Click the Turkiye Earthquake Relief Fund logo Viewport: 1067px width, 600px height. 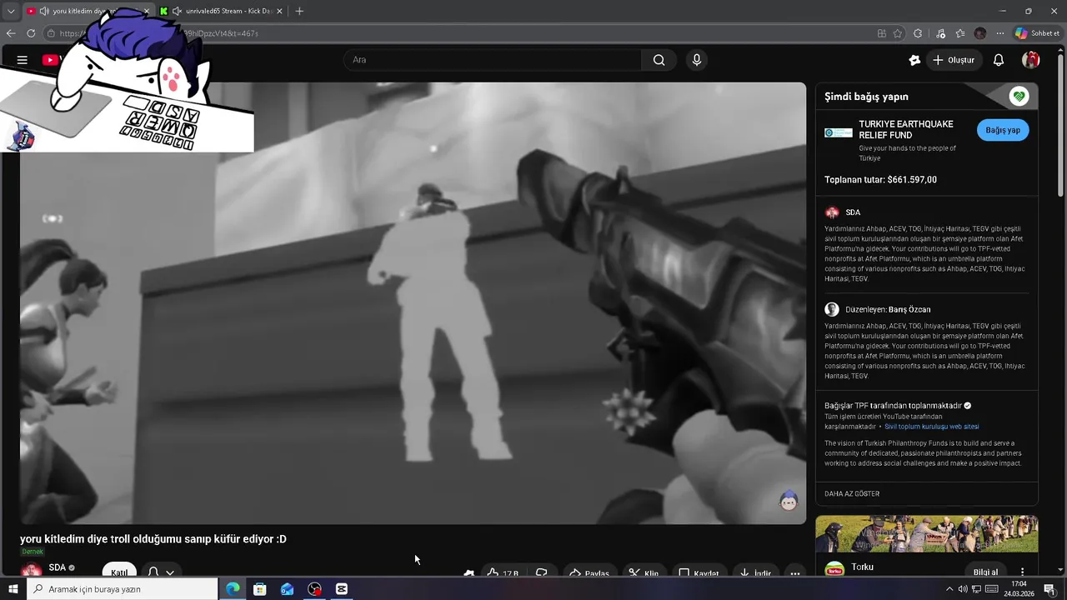click(x=839, y=133)
